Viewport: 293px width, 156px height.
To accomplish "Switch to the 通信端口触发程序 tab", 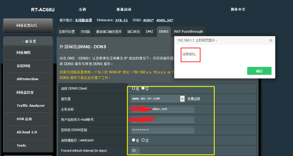I will pos(108,32).
